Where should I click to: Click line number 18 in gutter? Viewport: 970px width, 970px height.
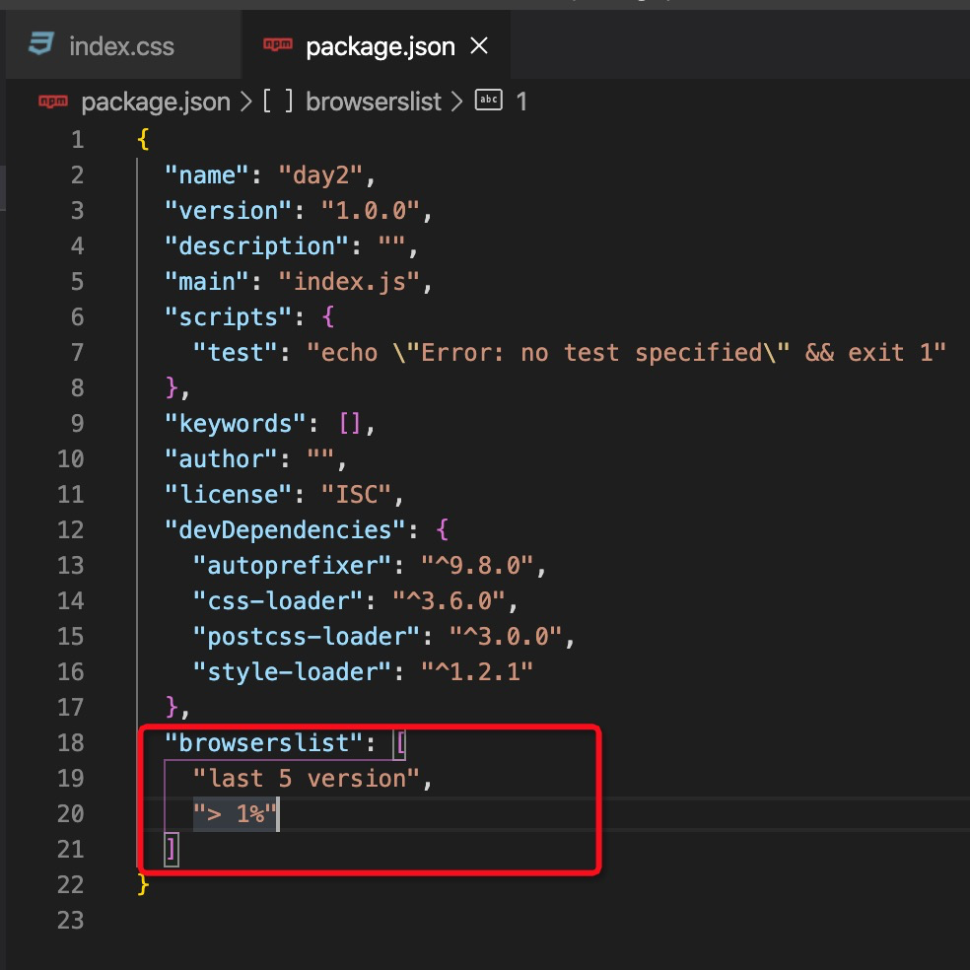coord(71,743)
